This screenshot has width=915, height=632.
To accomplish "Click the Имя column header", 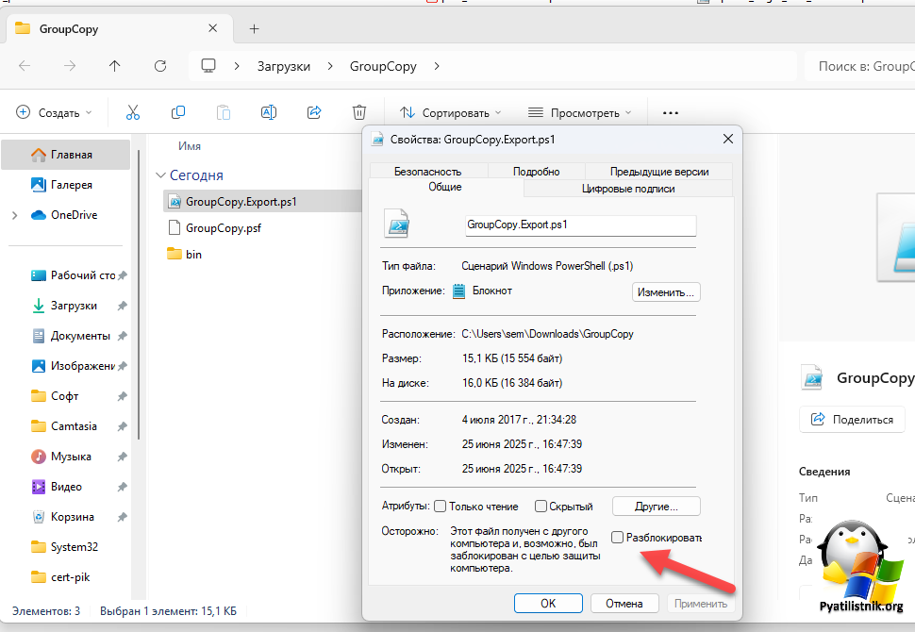I will tap(190, 146).
